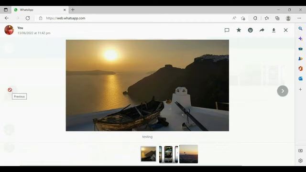Open the tab actions menu icon
The width and height of the screenshot is (306, 172).
click(x=6, y=10)
